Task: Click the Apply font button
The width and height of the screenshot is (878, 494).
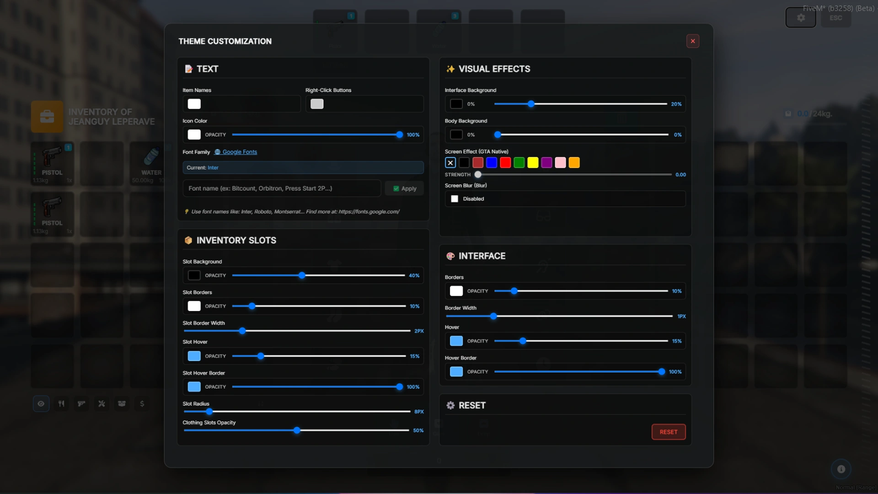Action: coord(404,188)
